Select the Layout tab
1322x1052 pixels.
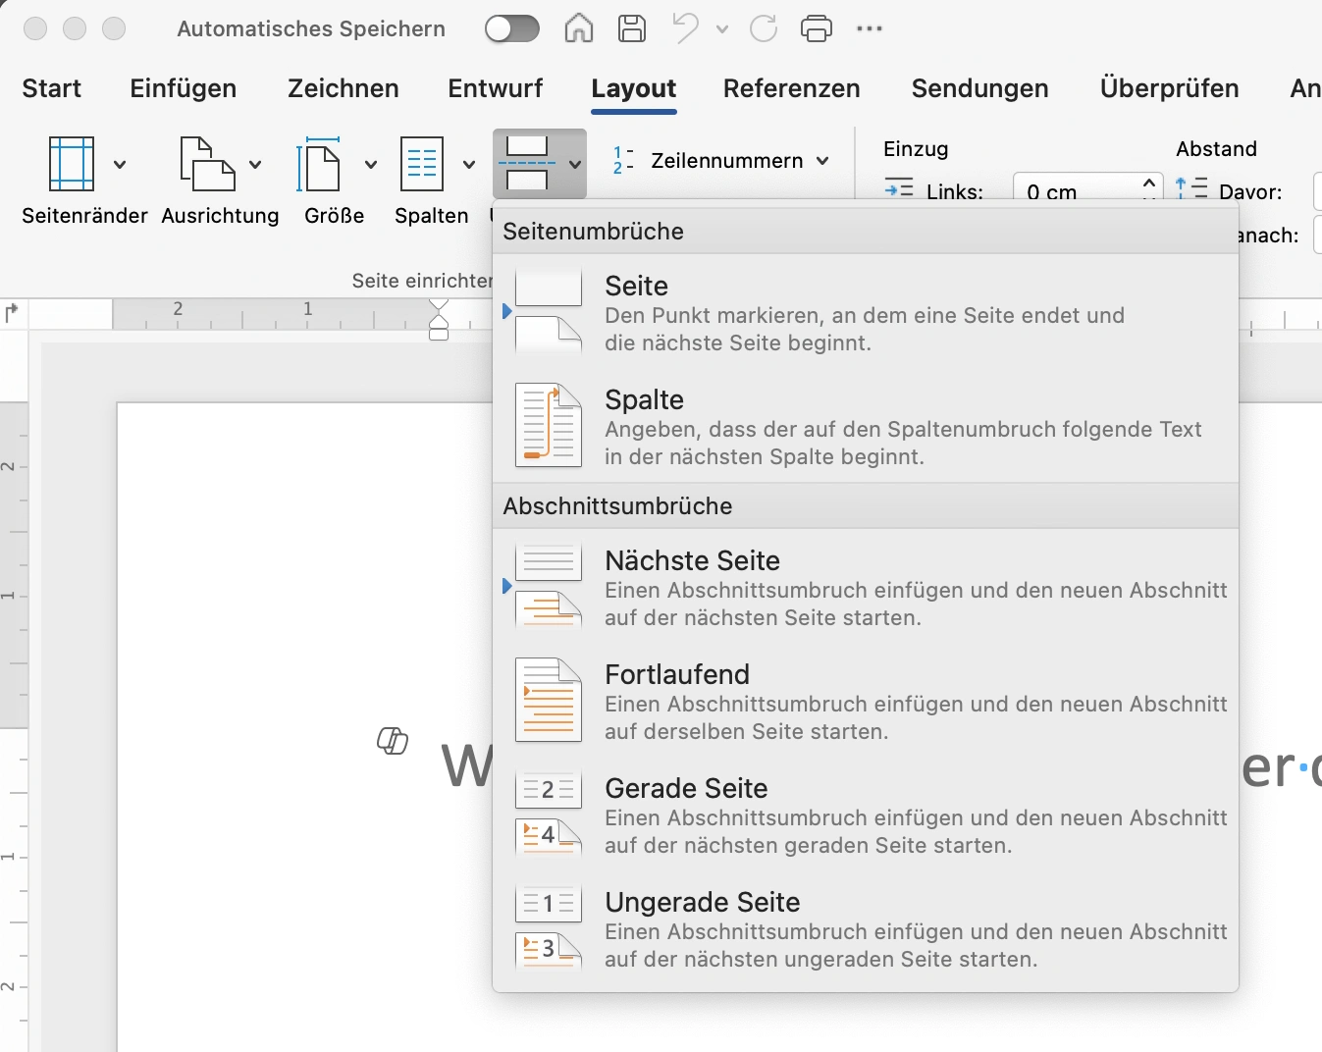(x=634, y=88)
